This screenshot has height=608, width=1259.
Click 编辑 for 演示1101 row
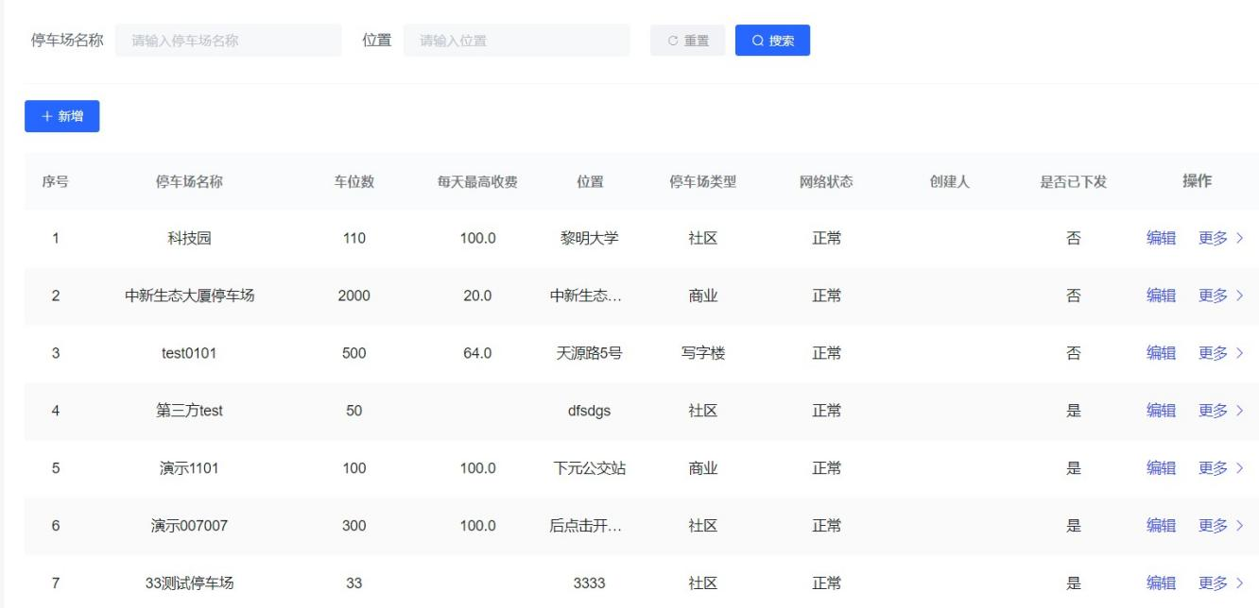1161,468
